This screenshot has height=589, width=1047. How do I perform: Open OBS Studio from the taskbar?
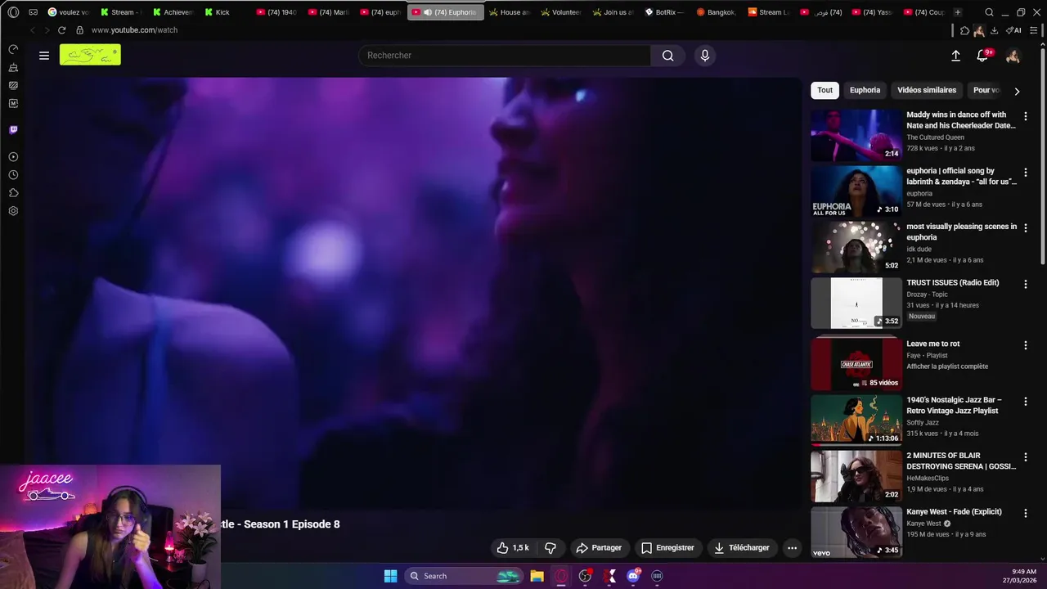585,576
